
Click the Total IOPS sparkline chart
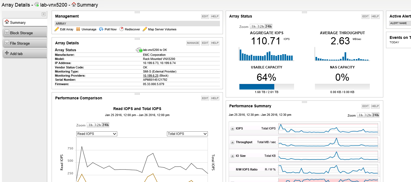(328, 128)
